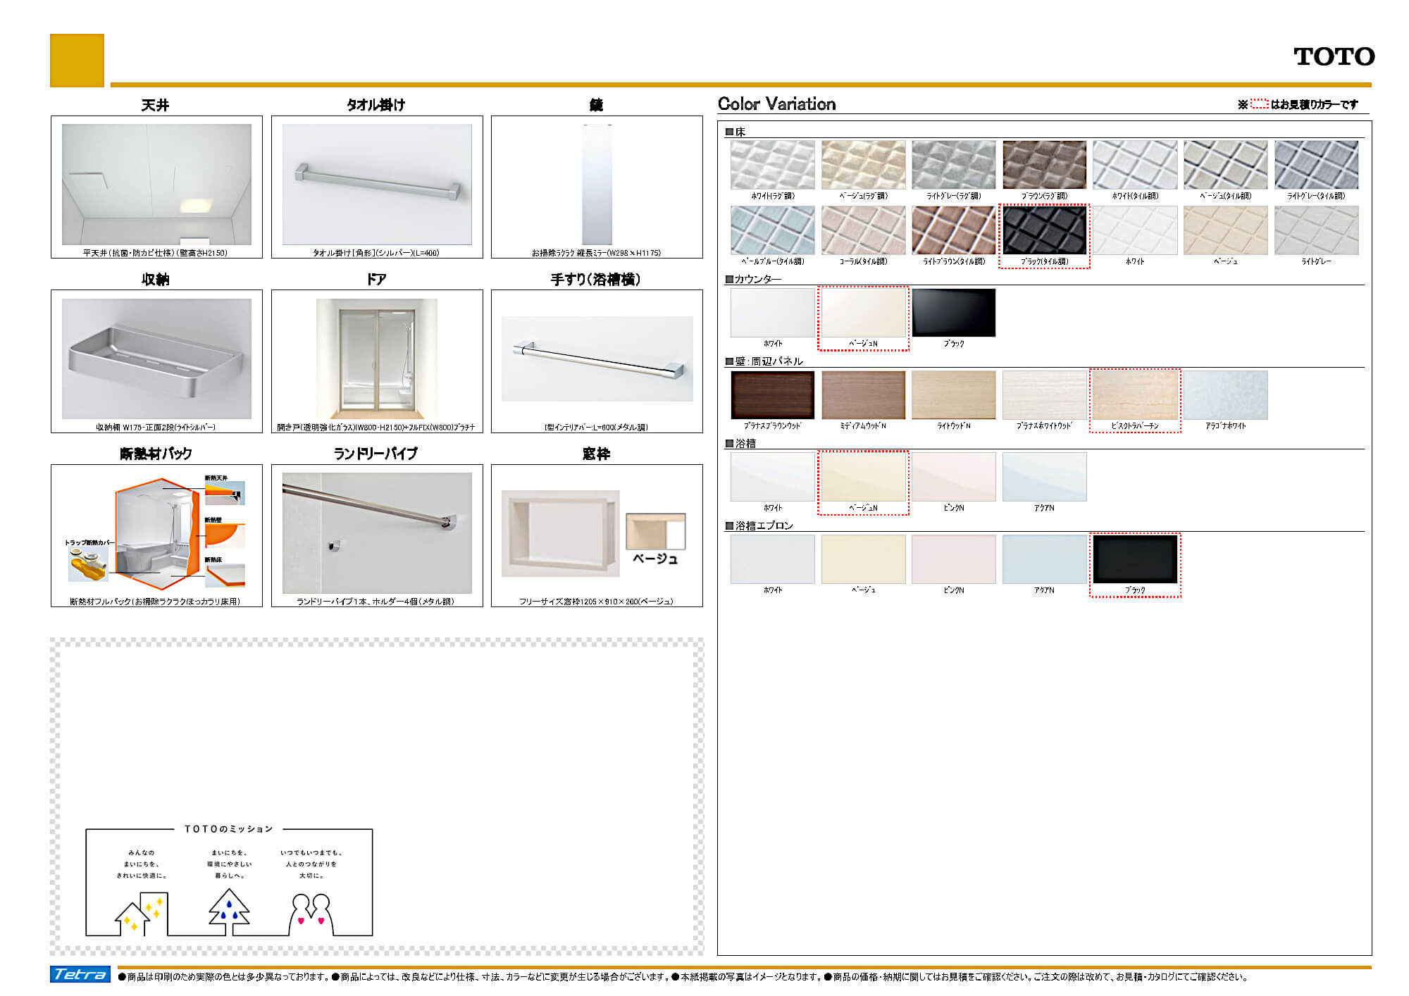
Task: Click the small ベージュ window frame sample
Action: coord(655,532)
